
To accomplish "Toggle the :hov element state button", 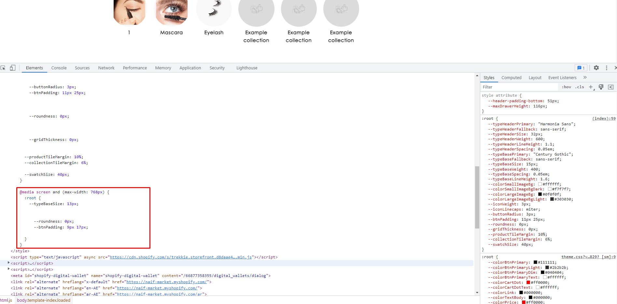I will tap(567, 87).
